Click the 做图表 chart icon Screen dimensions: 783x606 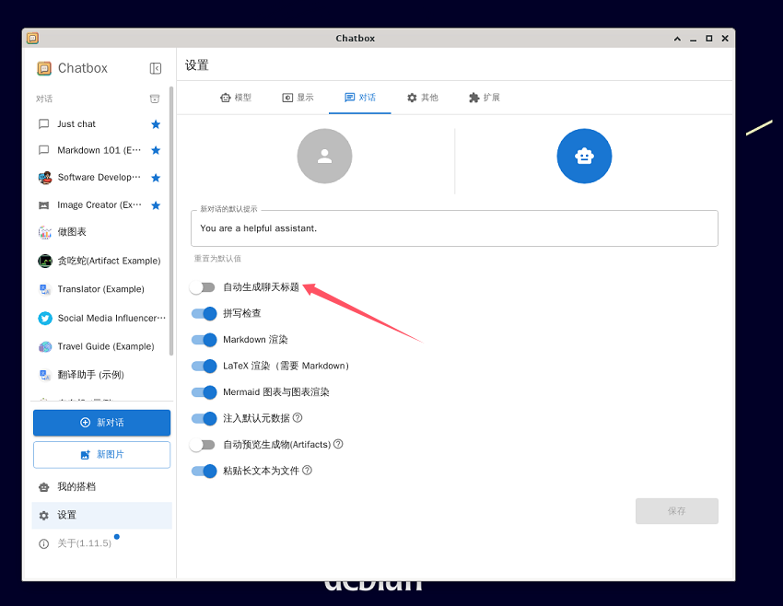coord(45,232)
